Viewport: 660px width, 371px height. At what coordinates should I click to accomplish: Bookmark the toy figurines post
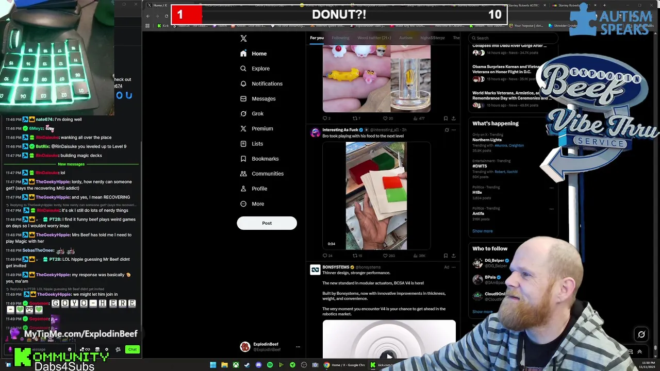445,118
